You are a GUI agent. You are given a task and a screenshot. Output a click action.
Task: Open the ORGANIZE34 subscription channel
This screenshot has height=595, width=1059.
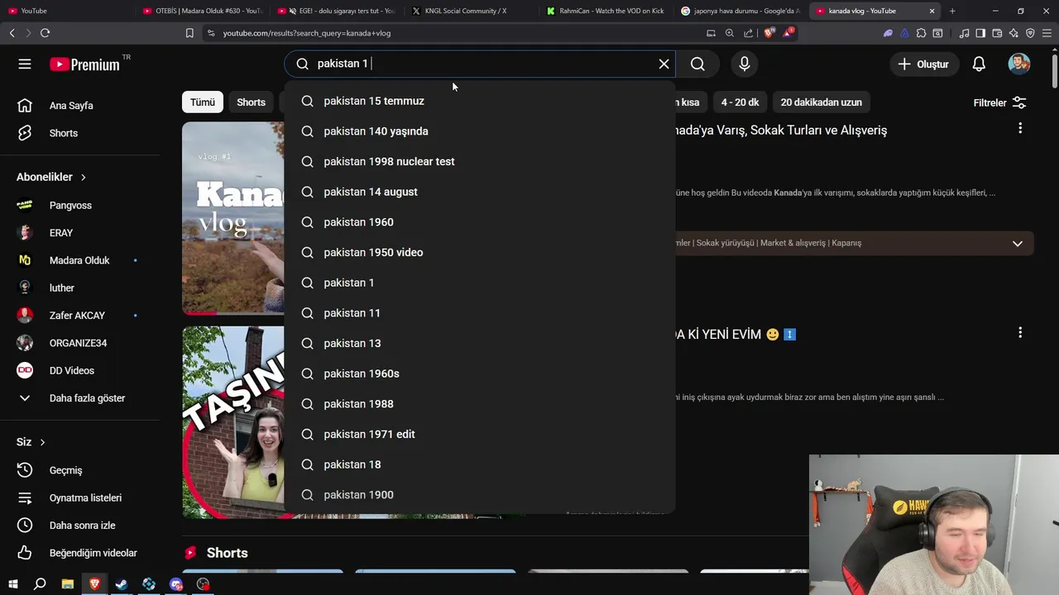tap(79, 343)
